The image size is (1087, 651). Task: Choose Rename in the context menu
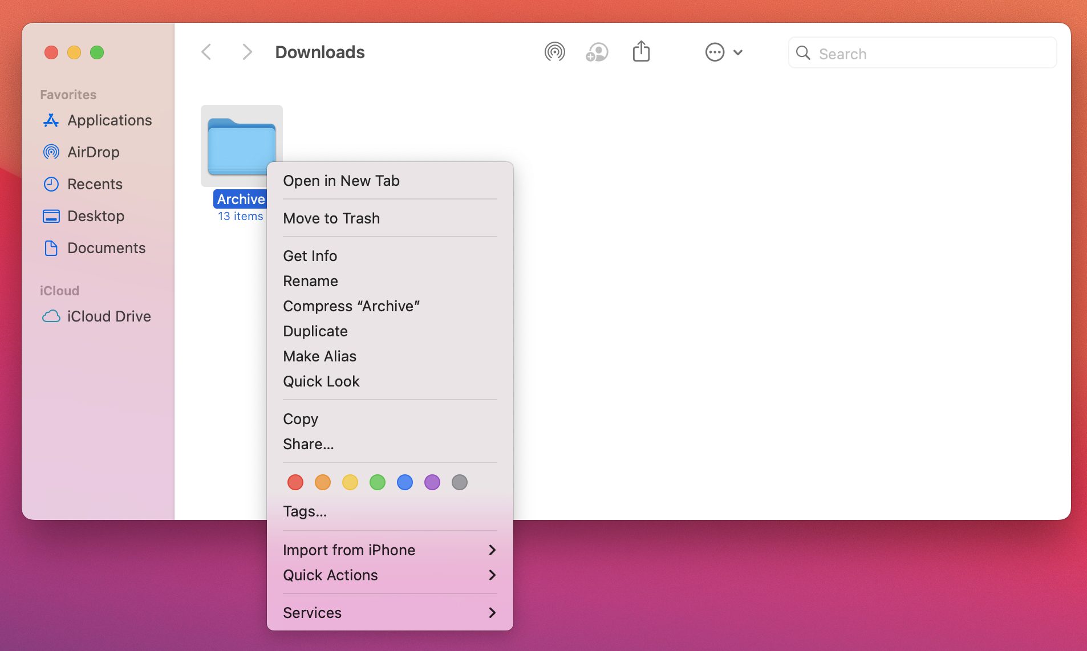pyautogui.click(x=390, y=280)
